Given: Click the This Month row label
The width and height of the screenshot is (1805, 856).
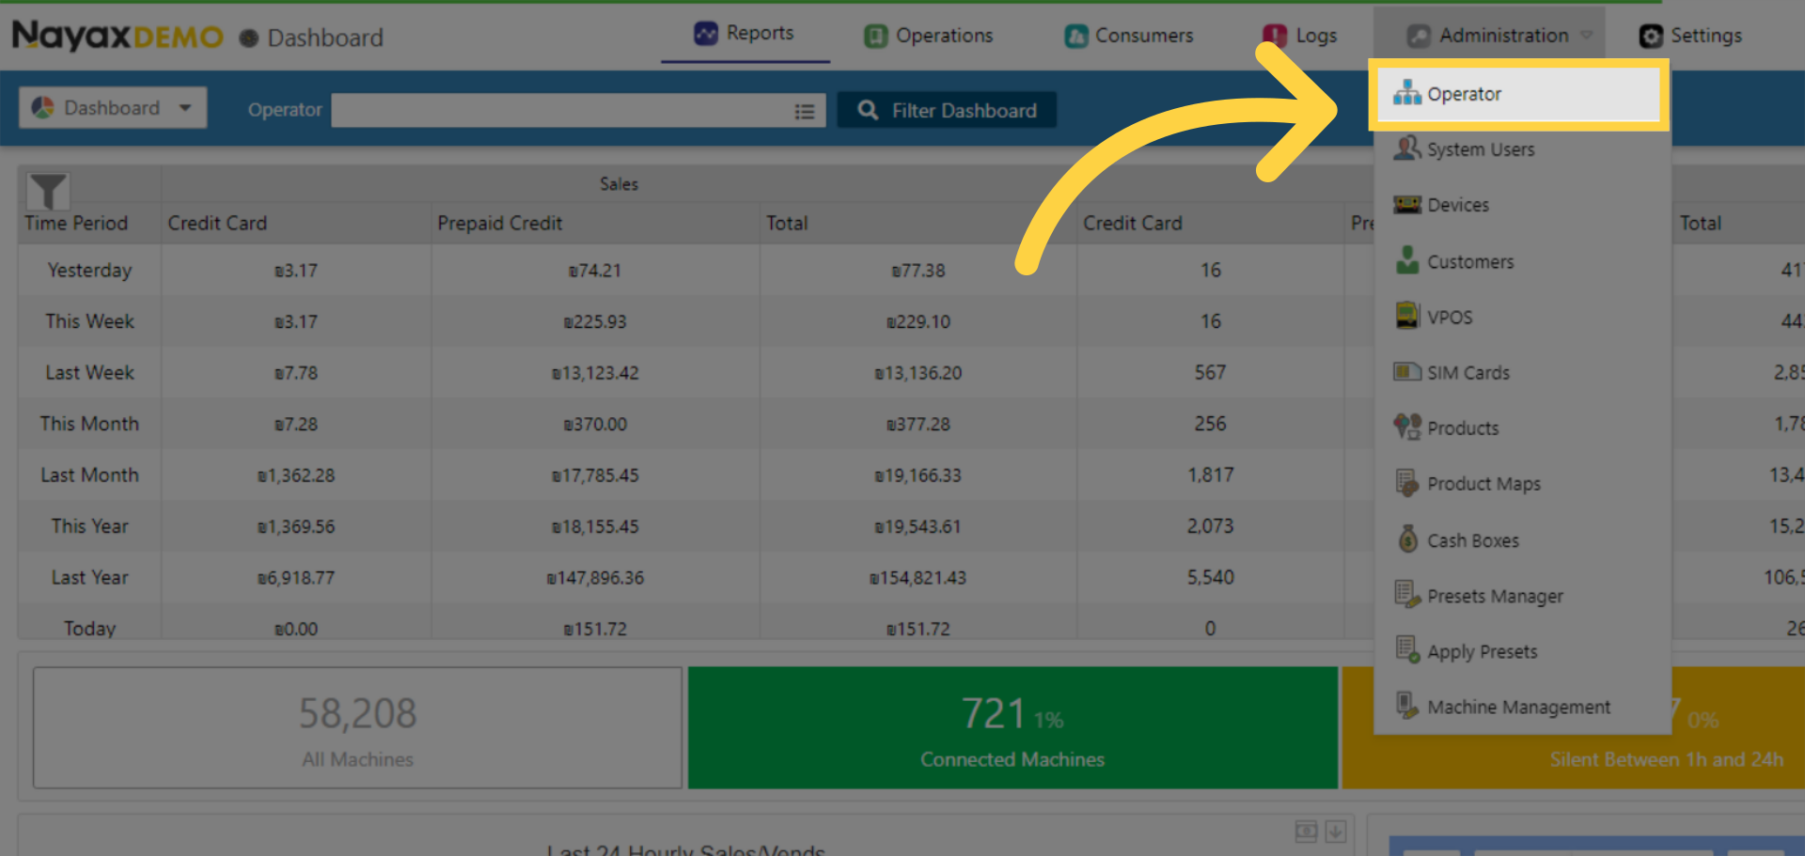Looking at the screenshot, I should pos(89,424).
